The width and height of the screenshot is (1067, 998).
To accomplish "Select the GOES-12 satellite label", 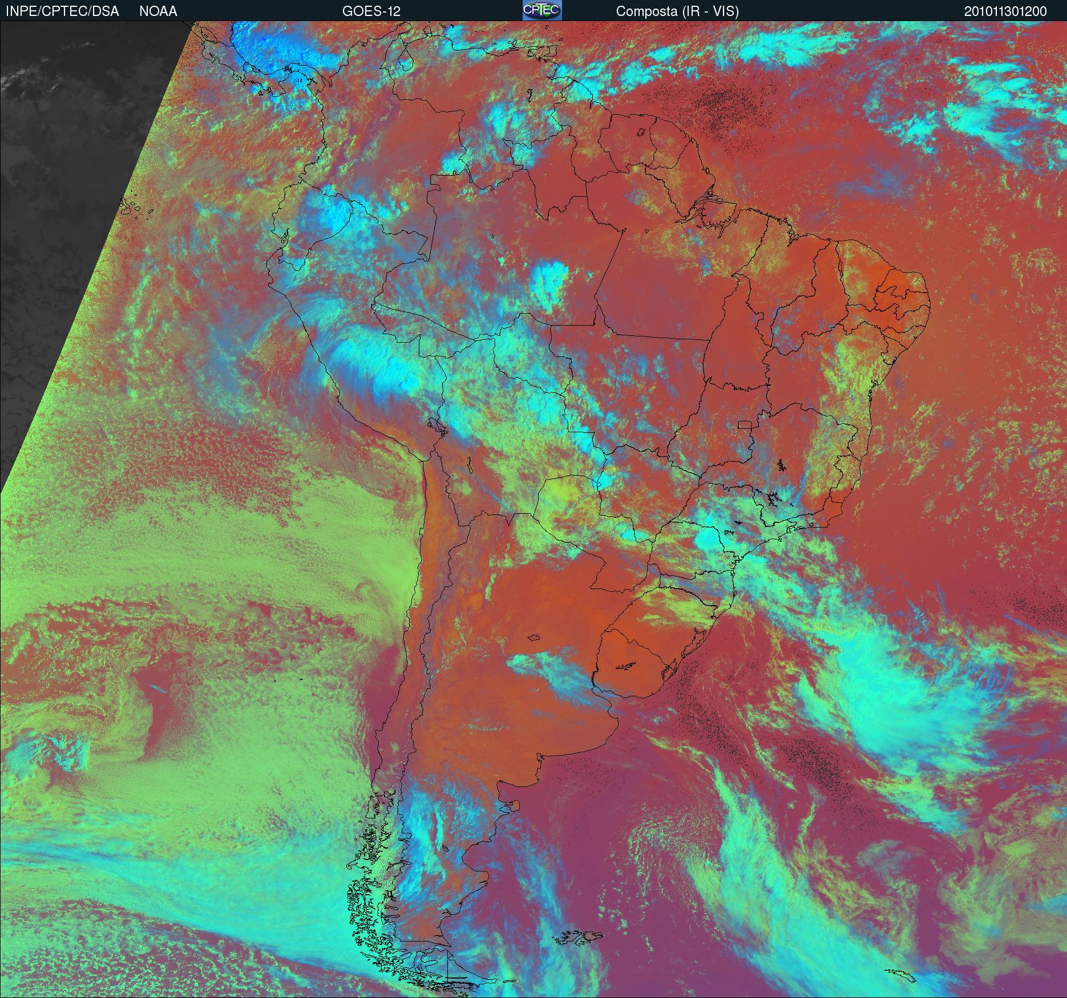I will pos(371,11).
